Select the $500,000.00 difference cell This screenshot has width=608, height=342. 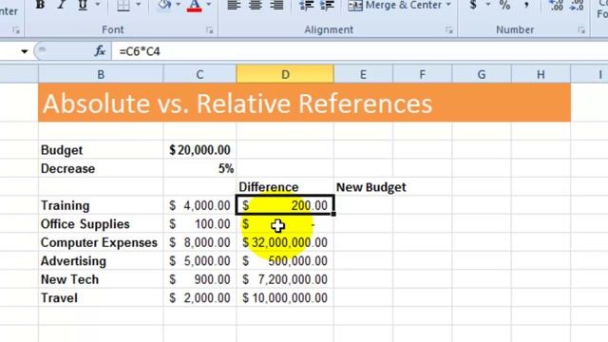coord(285,261)
